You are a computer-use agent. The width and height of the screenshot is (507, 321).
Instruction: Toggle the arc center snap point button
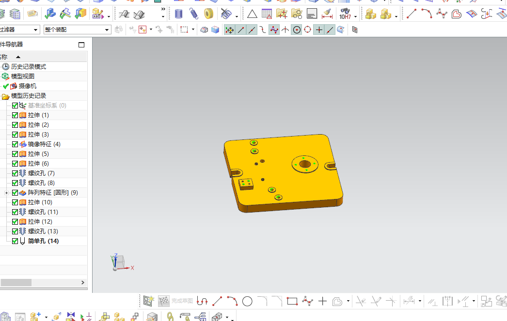297,30
